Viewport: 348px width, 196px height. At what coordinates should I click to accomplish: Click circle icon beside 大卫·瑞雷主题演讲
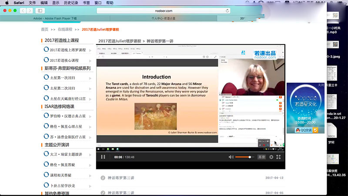click(46, 154)
